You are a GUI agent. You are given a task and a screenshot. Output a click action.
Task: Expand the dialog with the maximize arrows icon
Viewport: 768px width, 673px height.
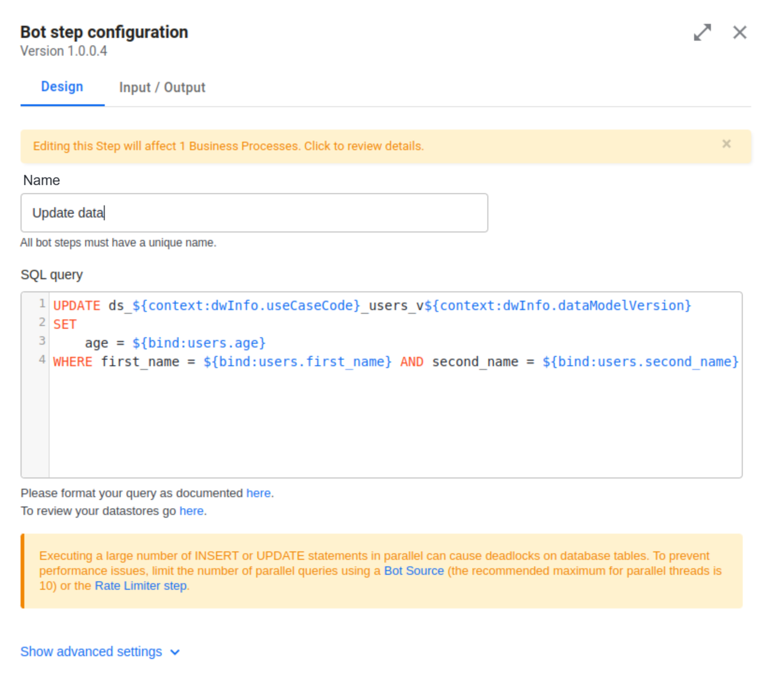click(x=702, y=33)
